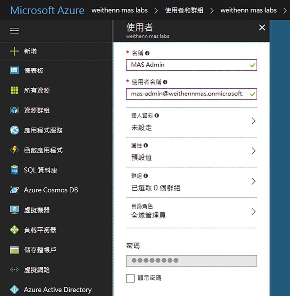Click 使用者和群組 breadcrumb link
Screen dimensions: 290x296
184,10
